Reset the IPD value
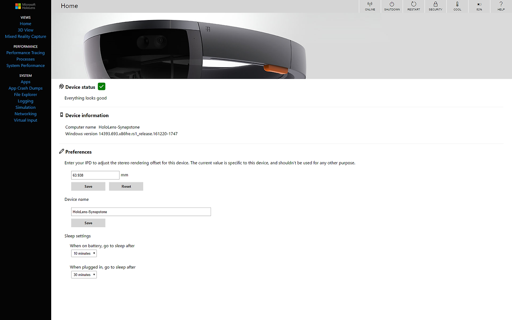512x320 pixels. click(x=126, y=186)
